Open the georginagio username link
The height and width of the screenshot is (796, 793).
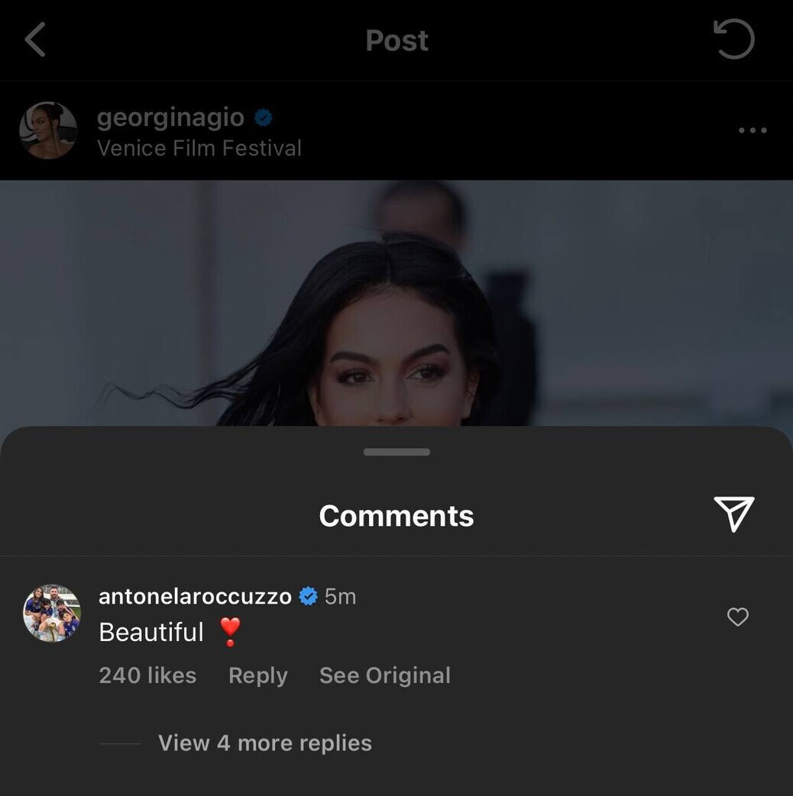(x=170, y=118)
